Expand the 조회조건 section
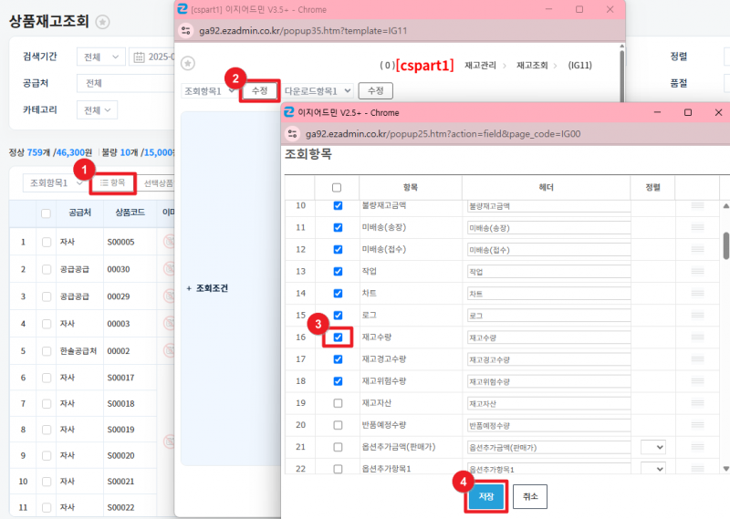Image resolution: width=730 pixels, height=519 pixels. point(208,288)
